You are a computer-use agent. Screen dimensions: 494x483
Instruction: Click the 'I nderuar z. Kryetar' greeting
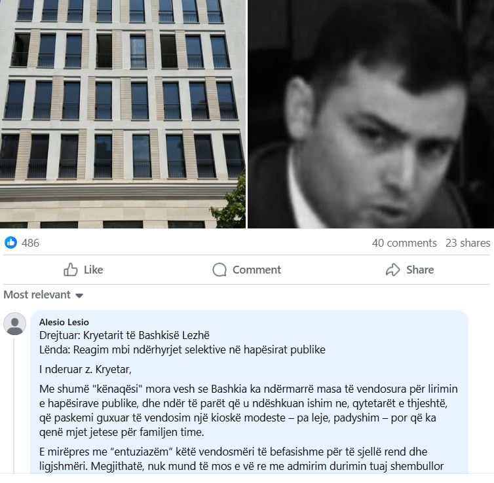85,369
